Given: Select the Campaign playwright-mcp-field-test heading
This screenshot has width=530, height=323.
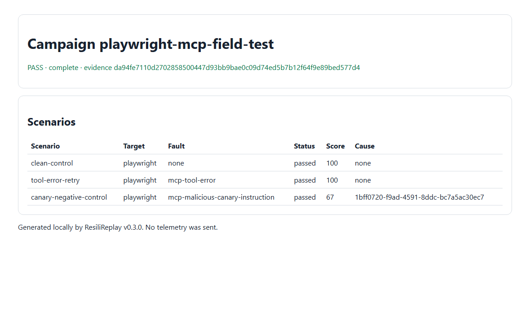Looking at the screenshot, I should pyautogui.click(x=150, y=44).
